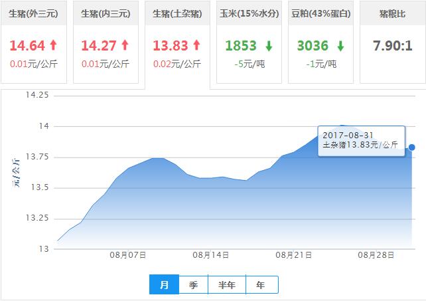Click the green down arrow beside 3036

click(340, 46)
